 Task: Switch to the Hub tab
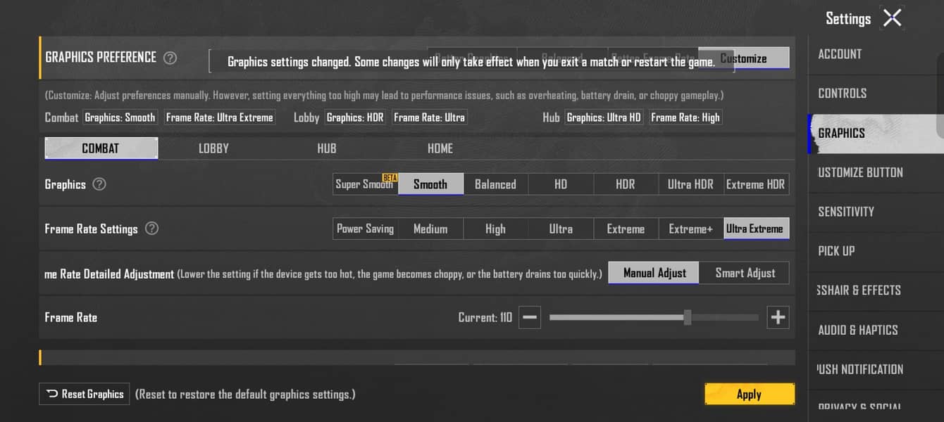(327, 148)
